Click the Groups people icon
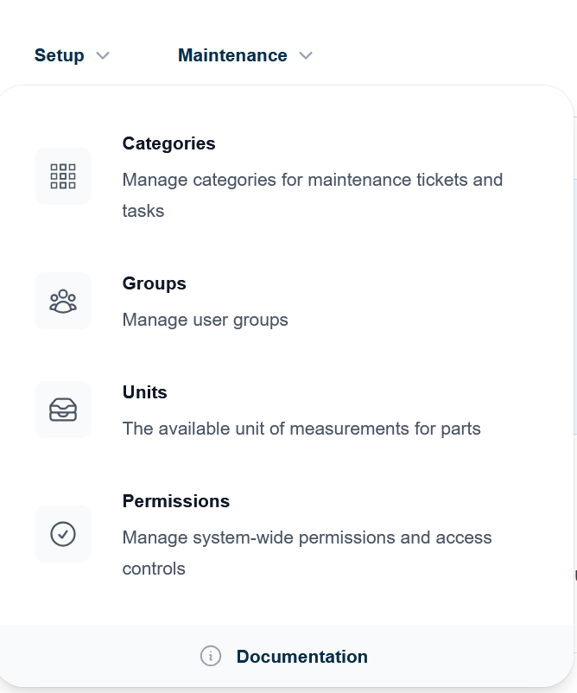This screenshot has width=577, height=693. point(62,301)
